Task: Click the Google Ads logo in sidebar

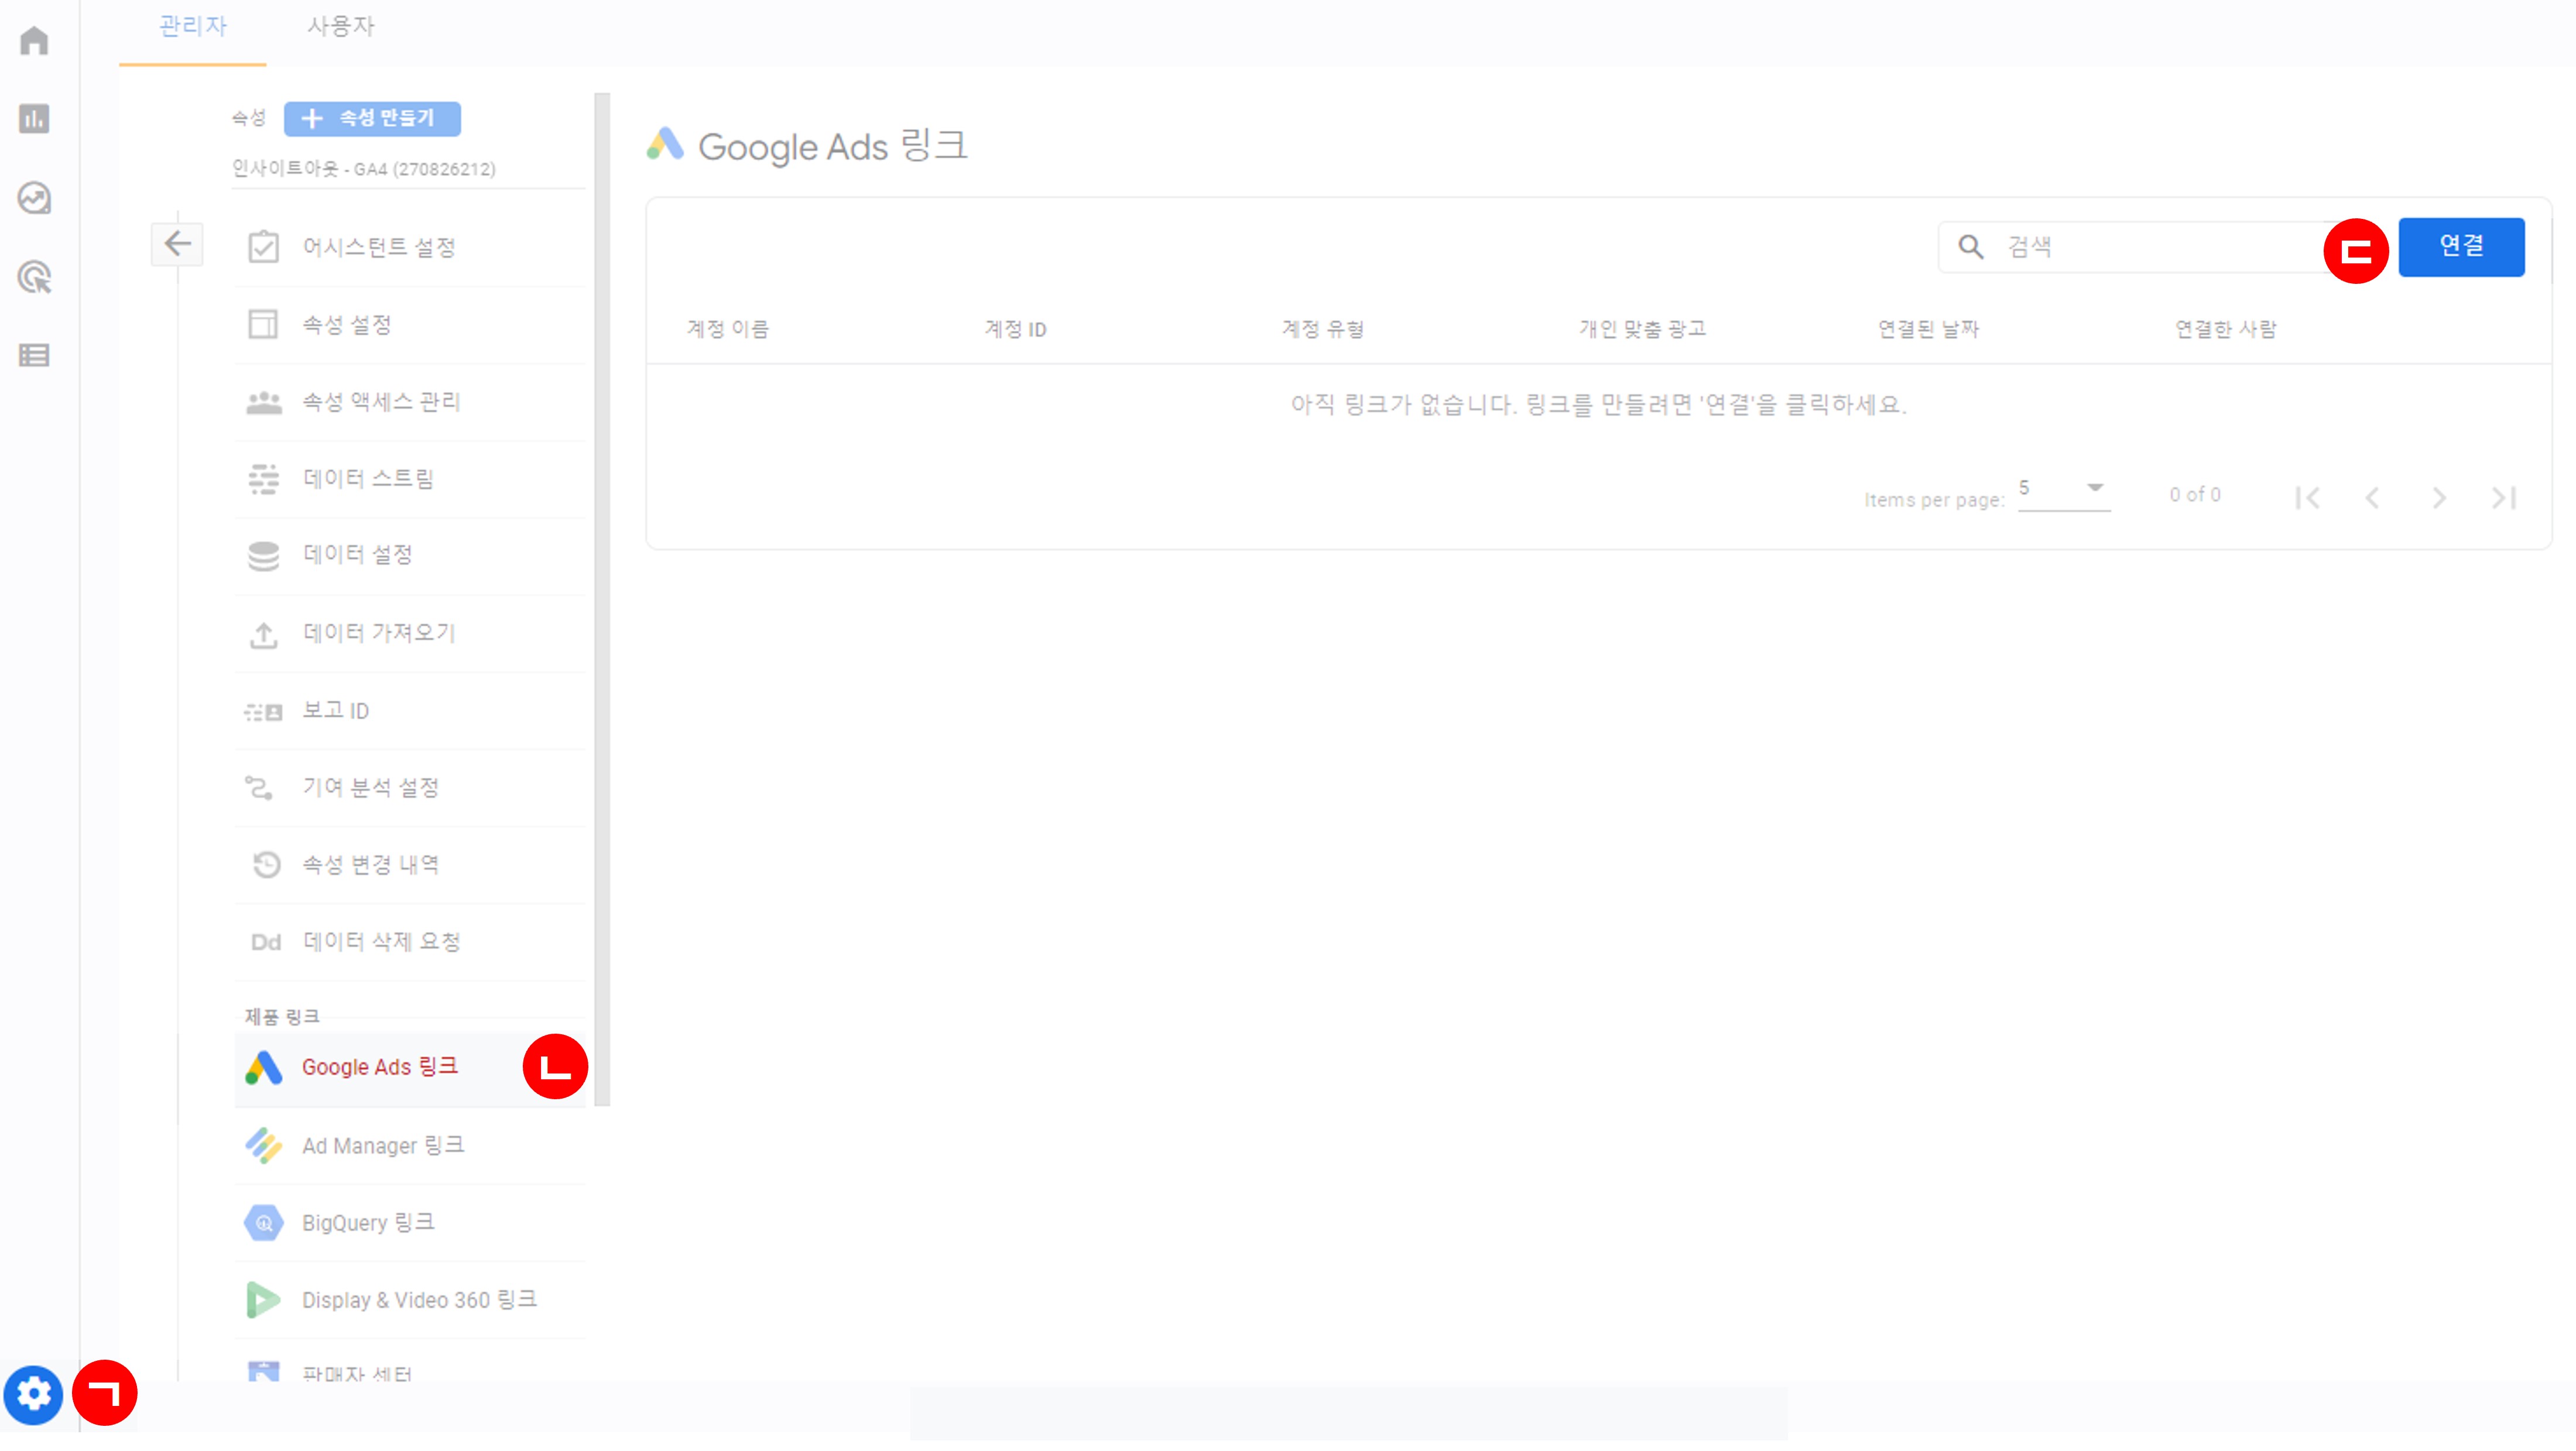Action: click(264, 1068)
